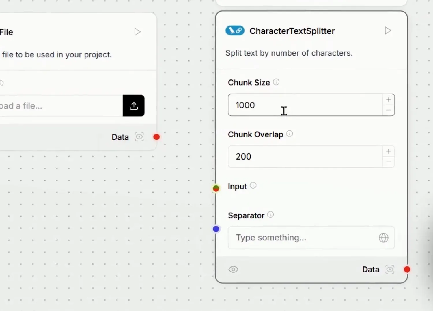The image size is (433, 311).
Task: Toggle the eye icon in CharacterTextSplitter footer
Action: pos(233,269)
